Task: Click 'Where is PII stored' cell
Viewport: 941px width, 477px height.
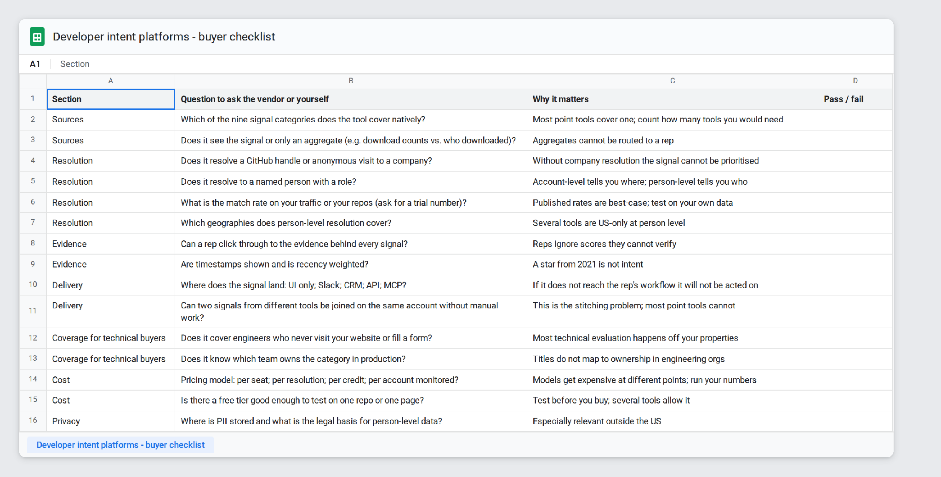Action: 351,421
